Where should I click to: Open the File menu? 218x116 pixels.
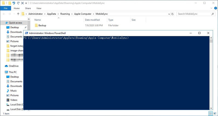(x=5, y=8)
